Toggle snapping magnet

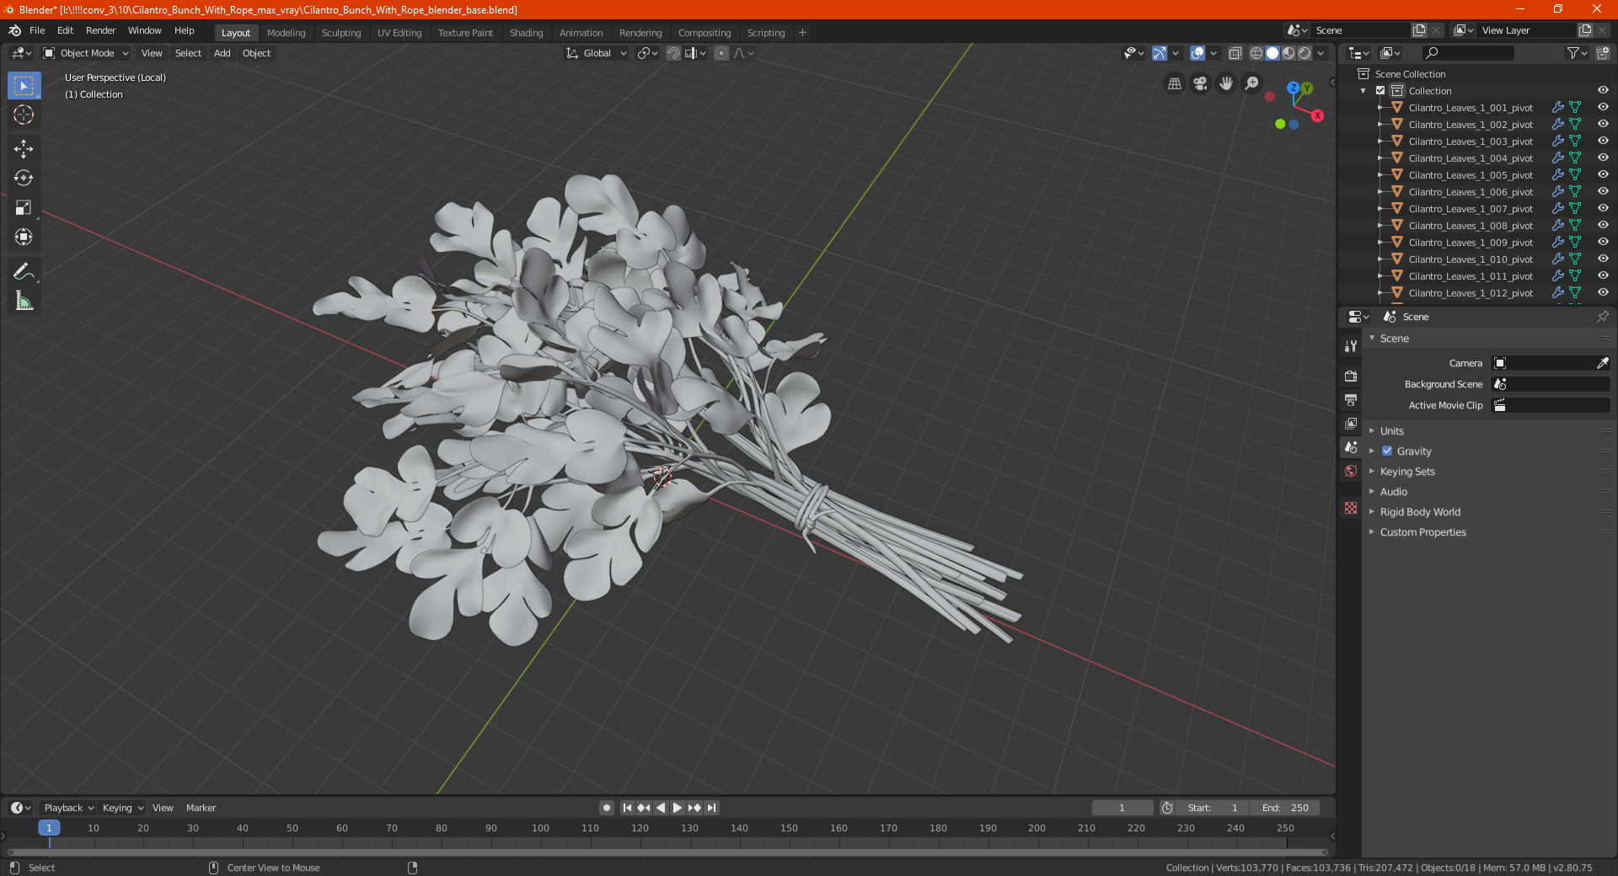[673, 53]
